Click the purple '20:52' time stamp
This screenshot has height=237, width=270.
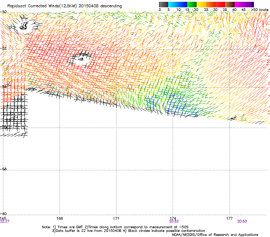(x=174, y=221)
